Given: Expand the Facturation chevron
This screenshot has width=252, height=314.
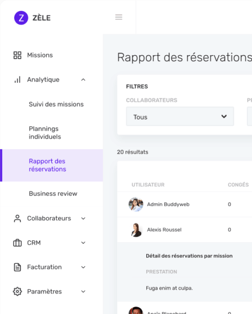Looking at the screenshot, I should point(83,267).
